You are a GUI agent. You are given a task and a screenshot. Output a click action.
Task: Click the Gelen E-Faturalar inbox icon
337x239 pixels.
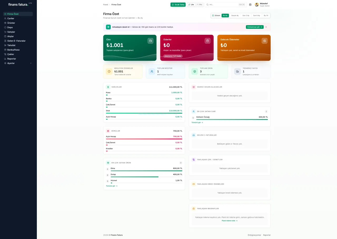(194, 135)
